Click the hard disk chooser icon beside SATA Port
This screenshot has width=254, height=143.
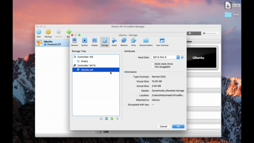click(182, 57)
